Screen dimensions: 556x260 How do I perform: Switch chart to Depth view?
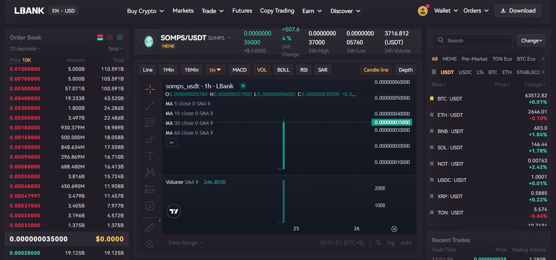click(405, 70)
